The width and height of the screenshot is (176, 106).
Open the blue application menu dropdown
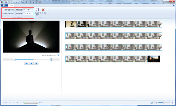coord(4,5)
